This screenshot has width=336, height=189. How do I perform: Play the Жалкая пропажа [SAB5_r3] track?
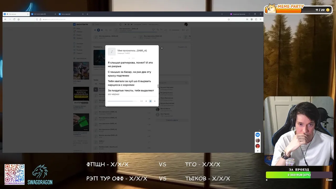tap(121, 136)
